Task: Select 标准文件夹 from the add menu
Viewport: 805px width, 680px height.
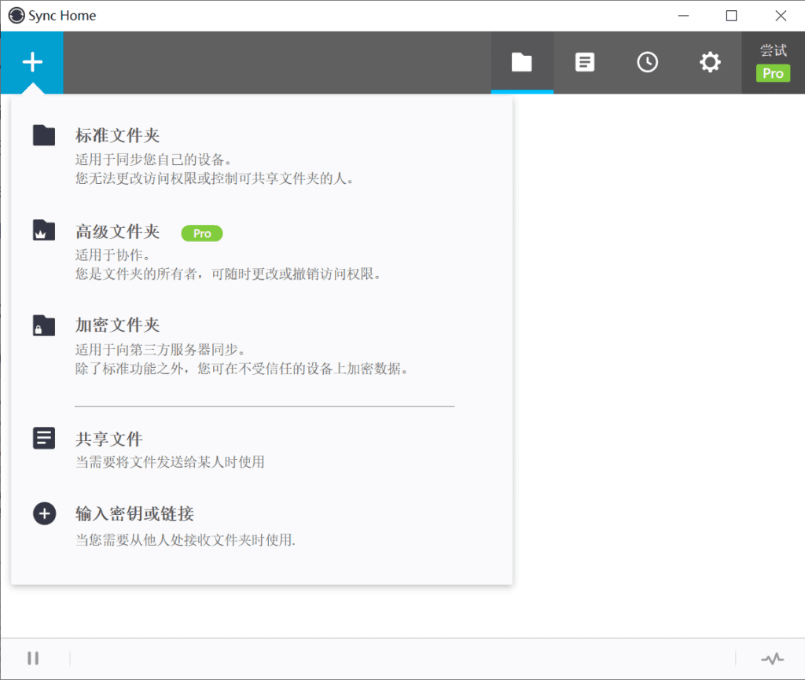Action: [x=117, y=134]
